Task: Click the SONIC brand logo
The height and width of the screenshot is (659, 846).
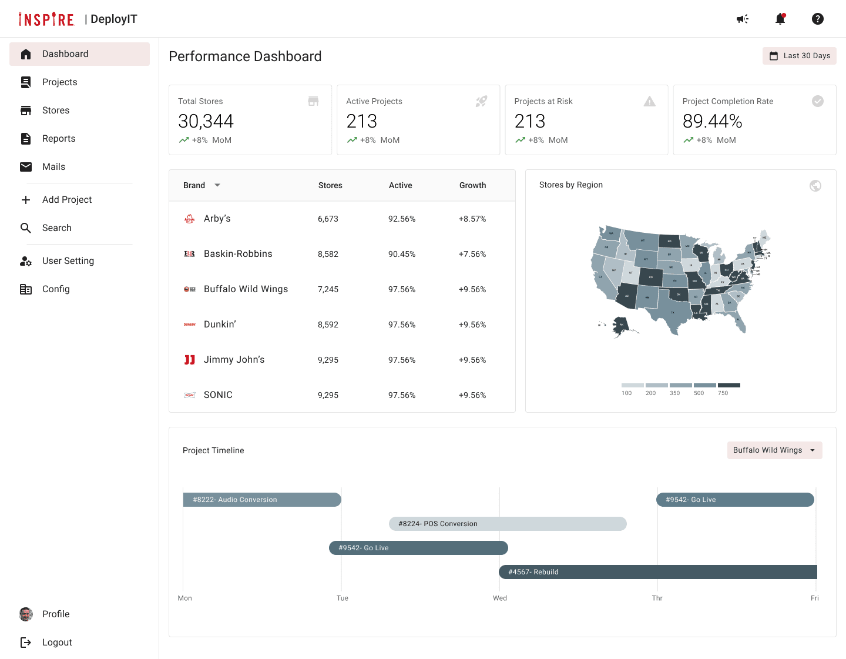Action: (x=190, y=395)
